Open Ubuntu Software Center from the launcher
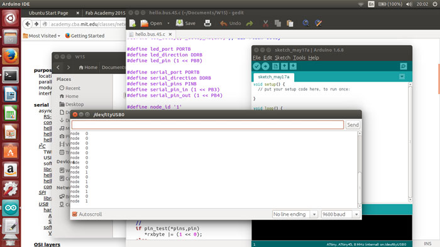Image resolution: width=440 pixels, height=247 pixels. point(11,151)
